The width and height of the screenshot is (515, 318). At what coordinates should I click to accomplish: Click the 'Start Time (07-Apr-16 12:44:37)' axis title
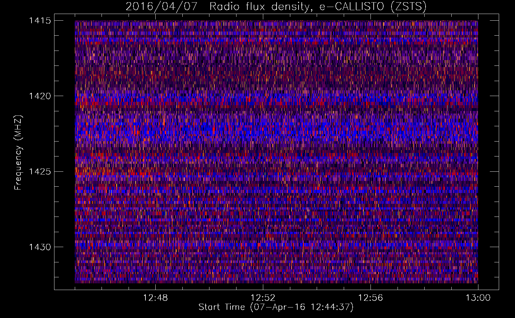[x=276, y=307]
